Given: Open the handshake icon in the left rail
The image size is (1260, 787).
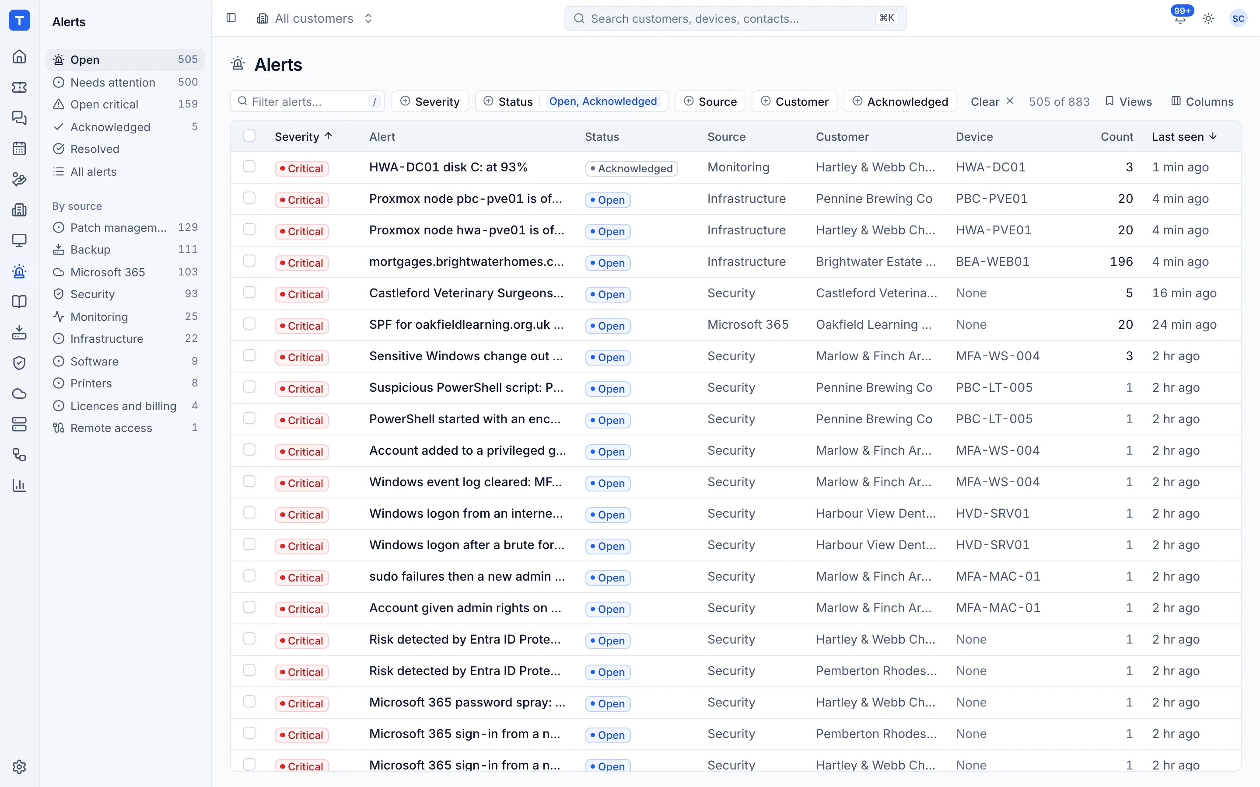Looking at the screenshot, I should (19, 179).
